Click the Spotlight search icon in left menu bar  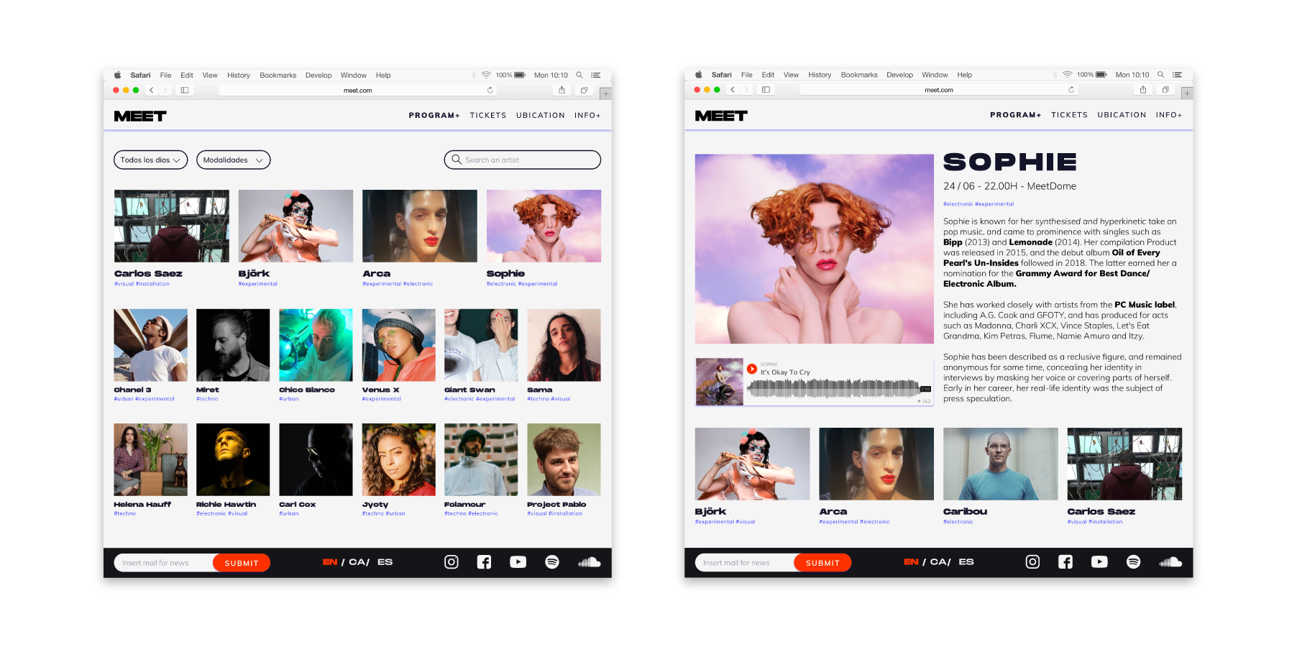579,75
